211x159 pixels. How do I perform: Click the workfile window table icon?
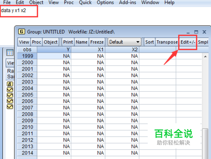[x=10, y=53]
